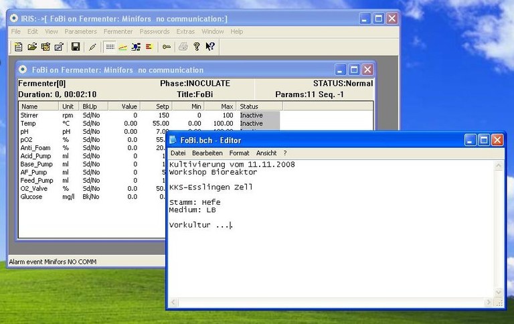The width and height of the screenshot is (514, 324).
Task: Select the Temp parameter row name
Action: pyautogui.click(x=28, y=124)
